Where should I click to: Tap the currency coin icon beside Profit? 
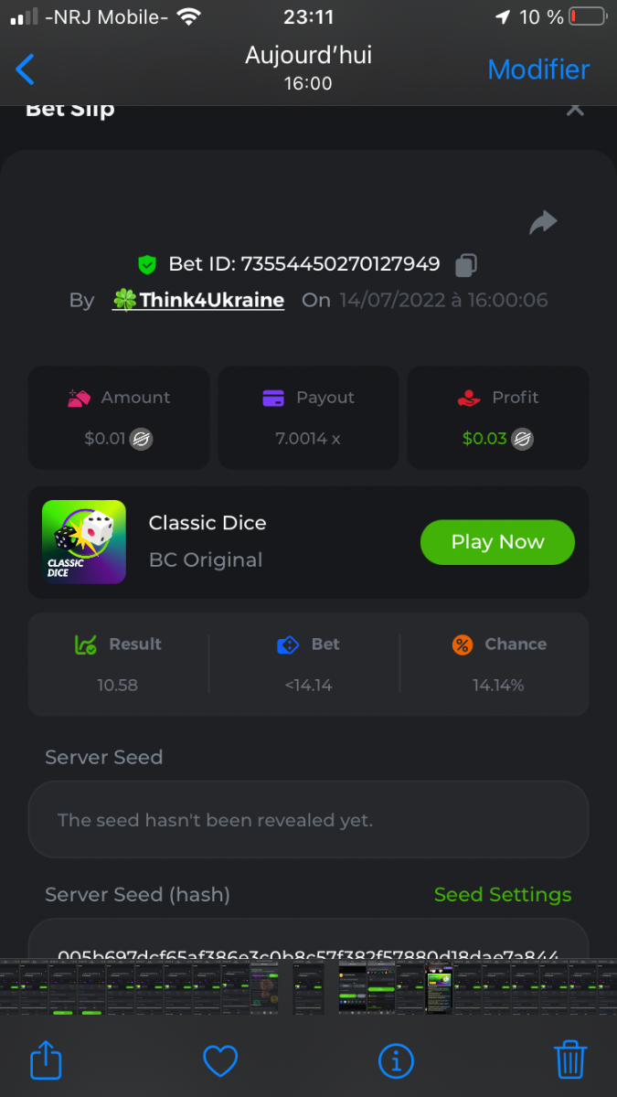[523, 439]
